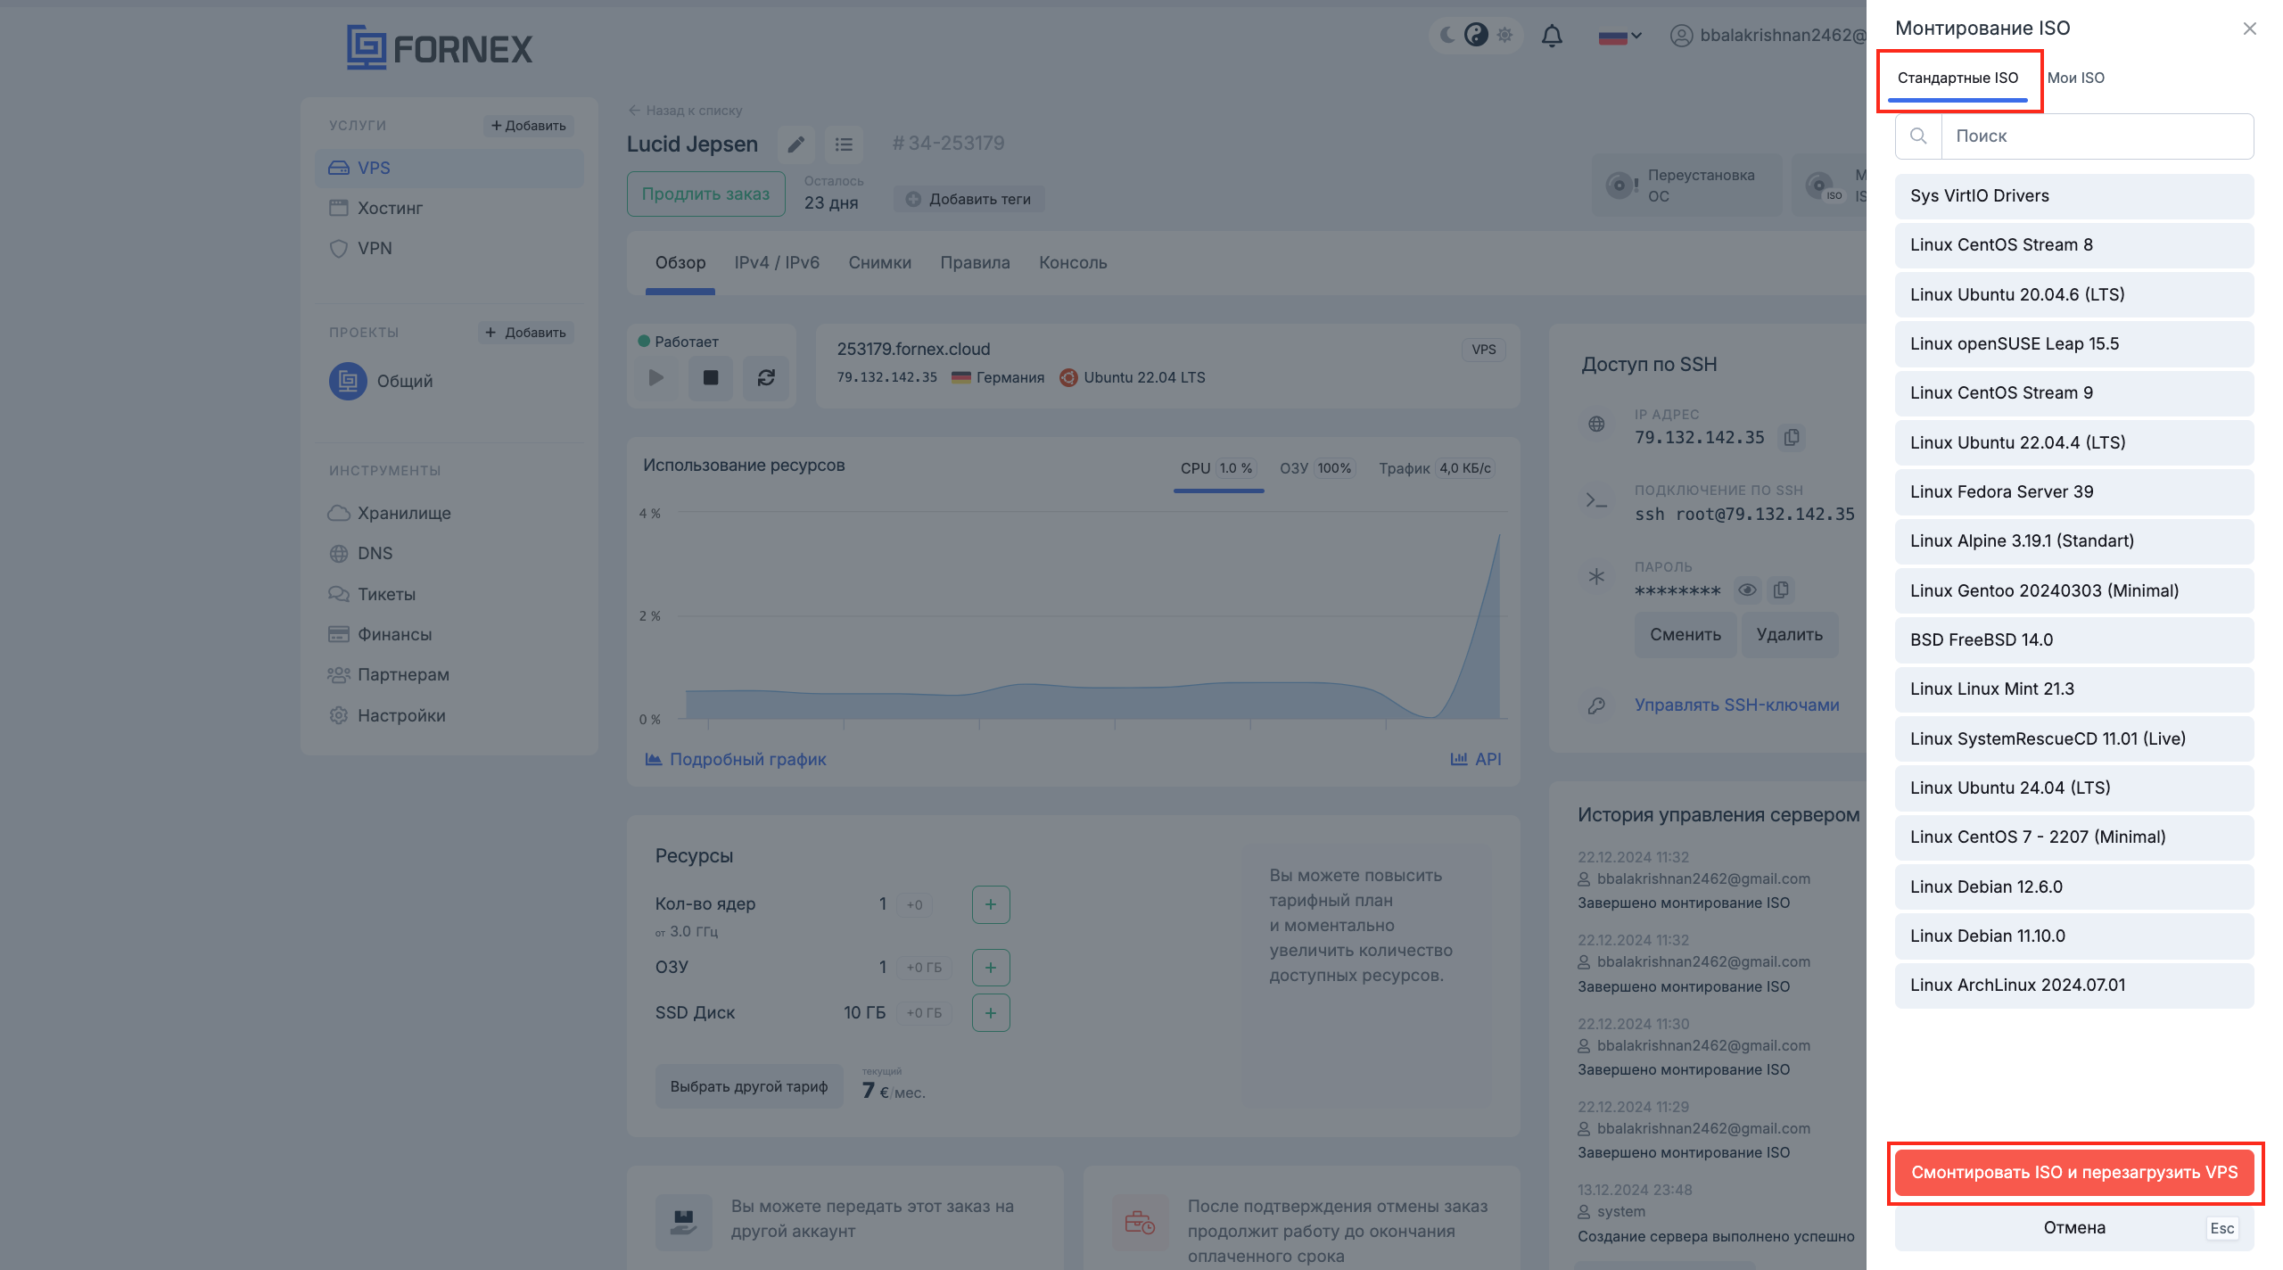This screenshot has width=2283, height=1270.
Task: Select Sys VirtIO Drivers ISO
Action: [x=2073, y=195]
